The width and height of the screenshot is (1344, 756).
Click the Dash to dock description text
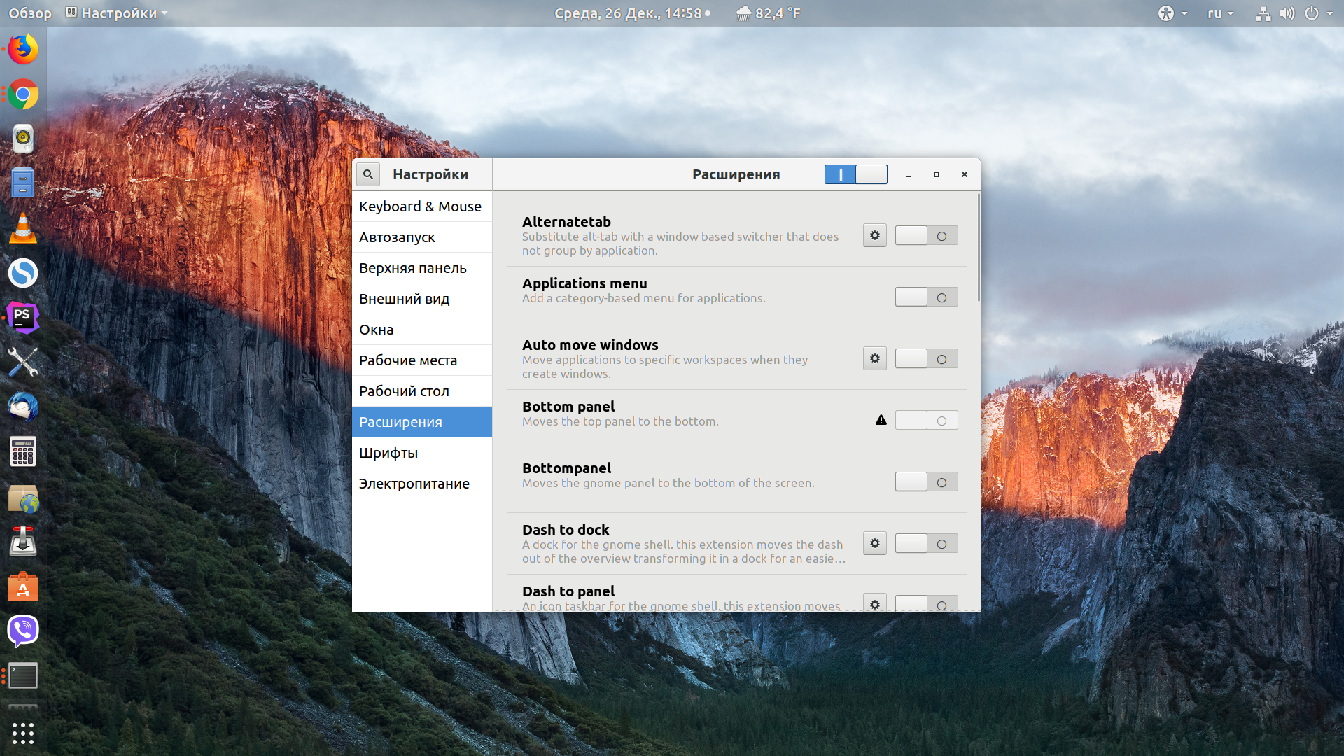(683, 552)
